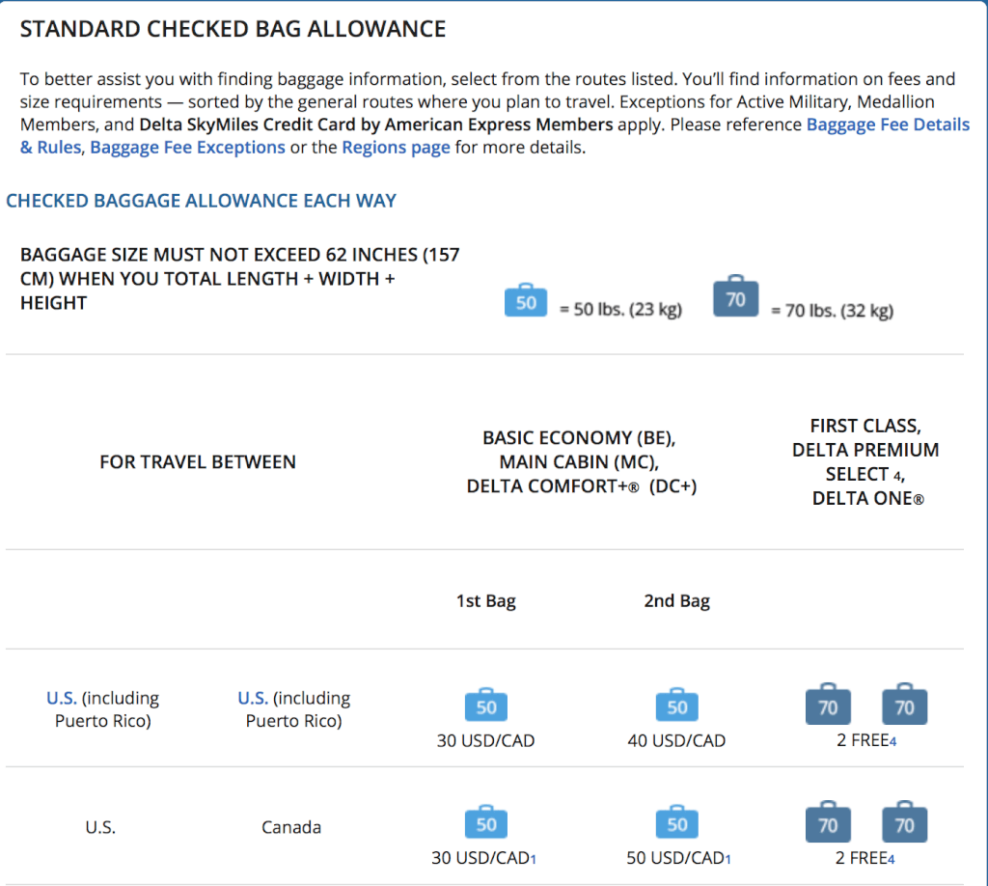Viewport: 988px width, 886px height.
Task: Select the 2nd Bag 50-lb icon for Canada route
Action: (x=676, y=823)
